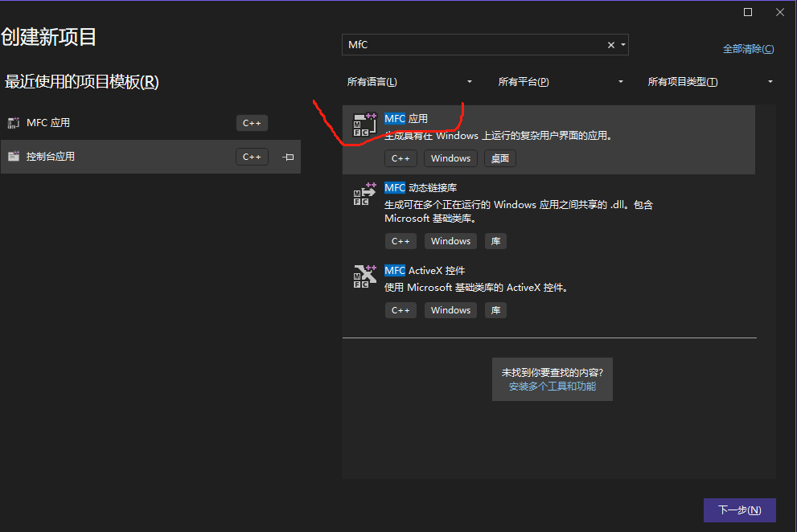Pin the 控制台应用 recent template
The height and width of the screenshot is (532, 797).
point(288,157)
